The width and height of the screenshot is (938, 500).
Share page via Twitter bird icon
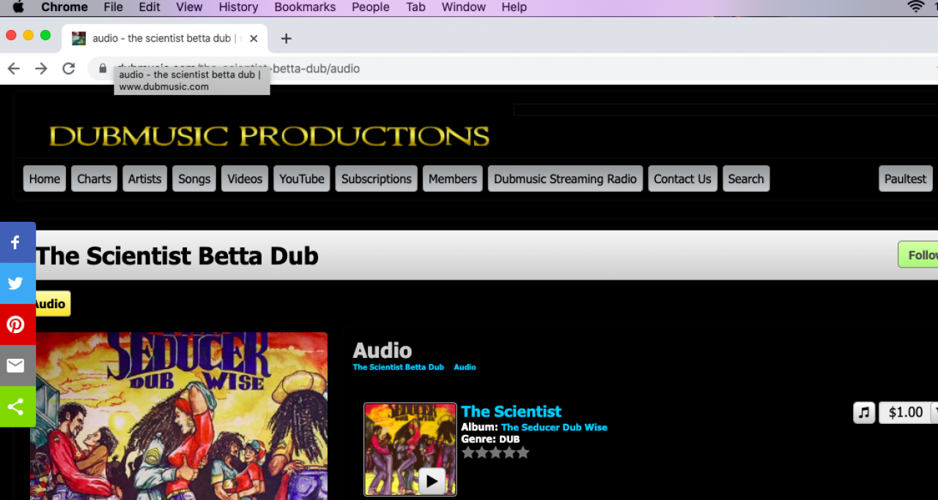[16, 283]
